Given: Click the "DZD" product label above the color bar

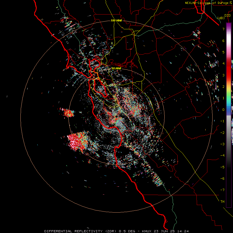Looking at the screenshot, I should tap(227, 16).
